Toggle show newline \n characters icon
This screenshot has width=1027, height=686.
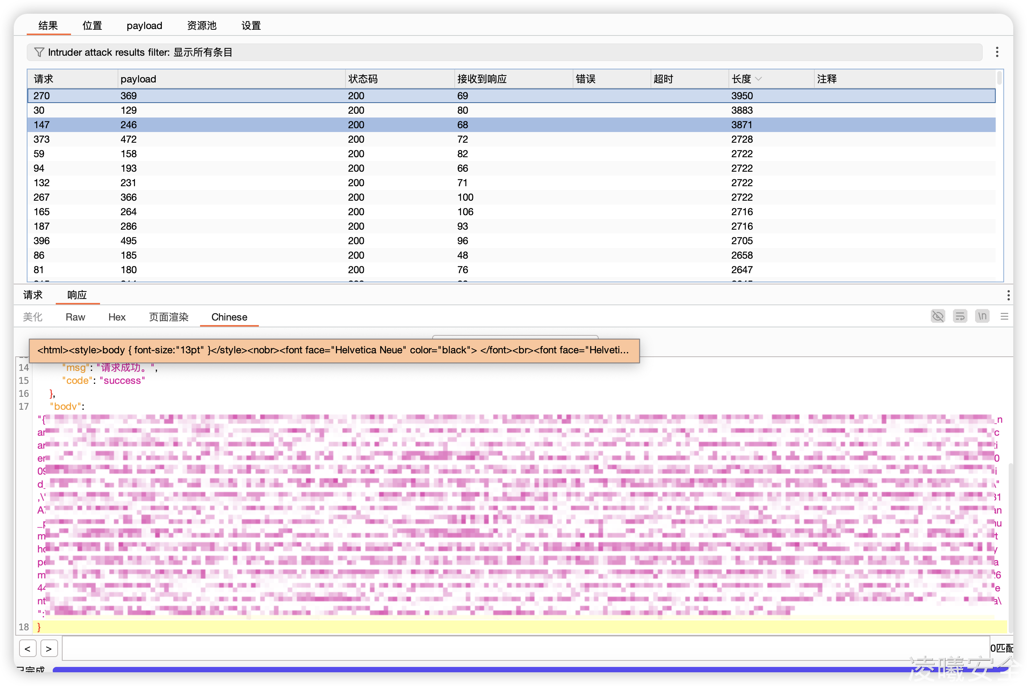point(982,316)
